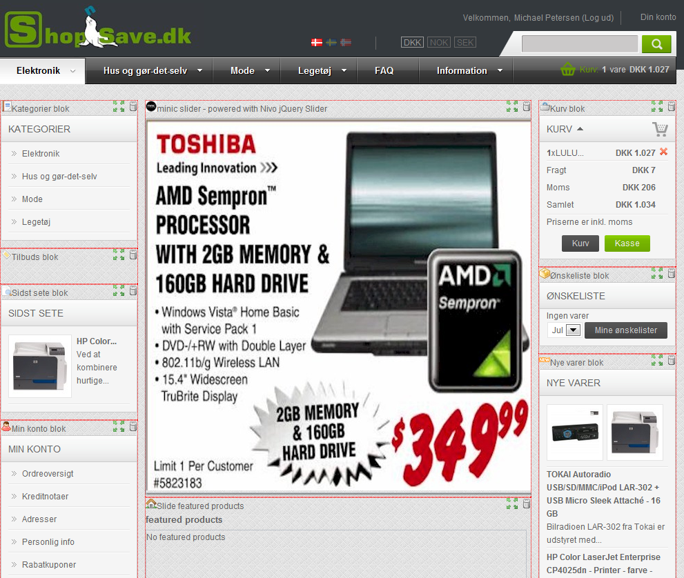Click move arrows on Slide featured products

(x=512, y=504)
